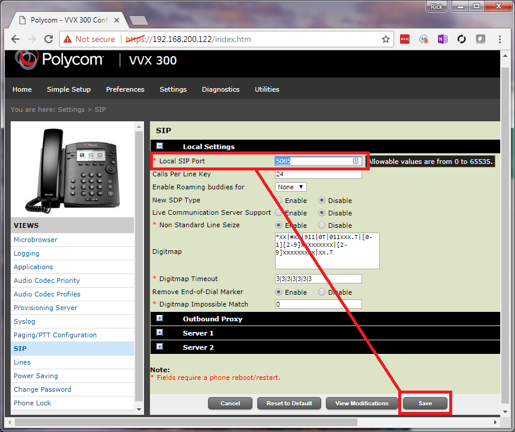Click the blue cloud extension icon
Image resolution: width=515 pixels, height=432 pixels.
click(x=423, y=40)
